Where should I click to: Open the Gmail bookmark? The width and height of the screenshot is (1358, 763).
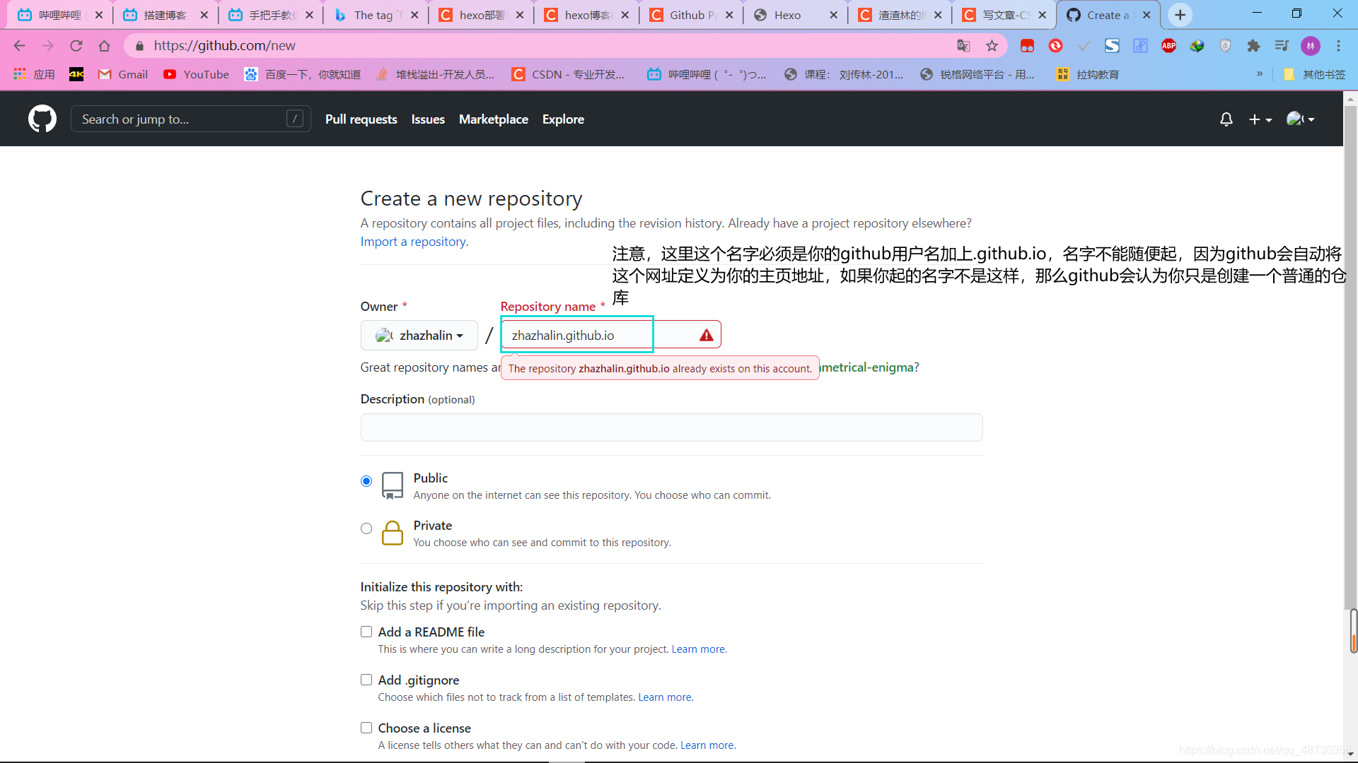tap(123, 74)
